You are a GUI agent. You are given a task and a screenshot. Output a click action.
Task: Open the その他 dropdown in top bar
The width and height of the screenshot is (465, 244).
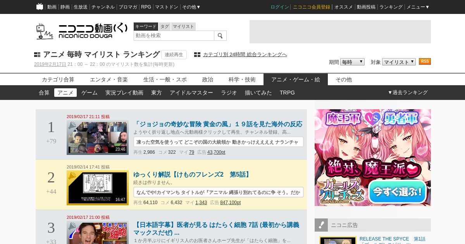pyautogui.click(x=191, y=7)
